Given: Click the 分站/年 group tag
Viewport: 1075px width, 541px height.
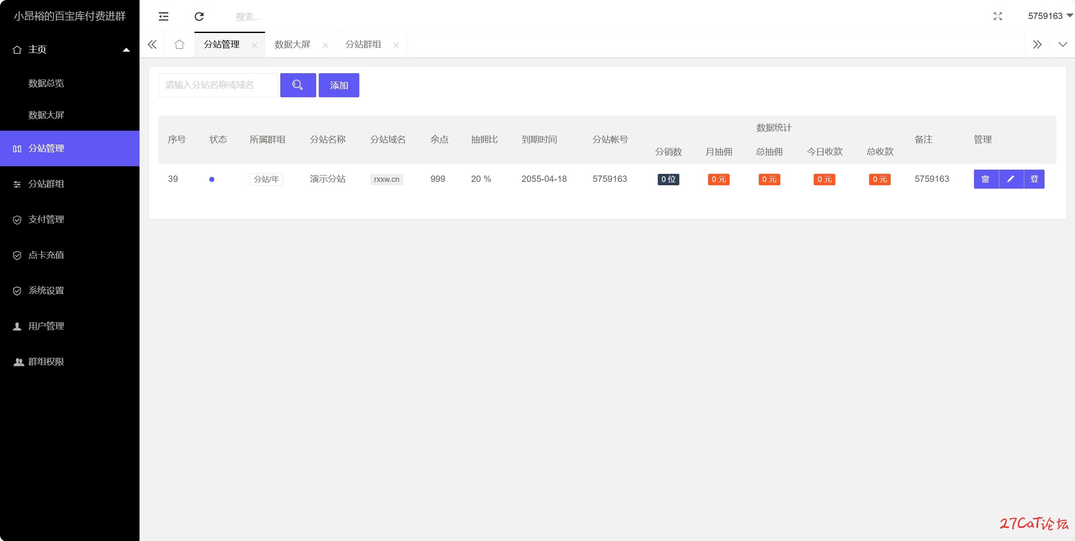Looking at the screenshot, I should tap(266, 179).
